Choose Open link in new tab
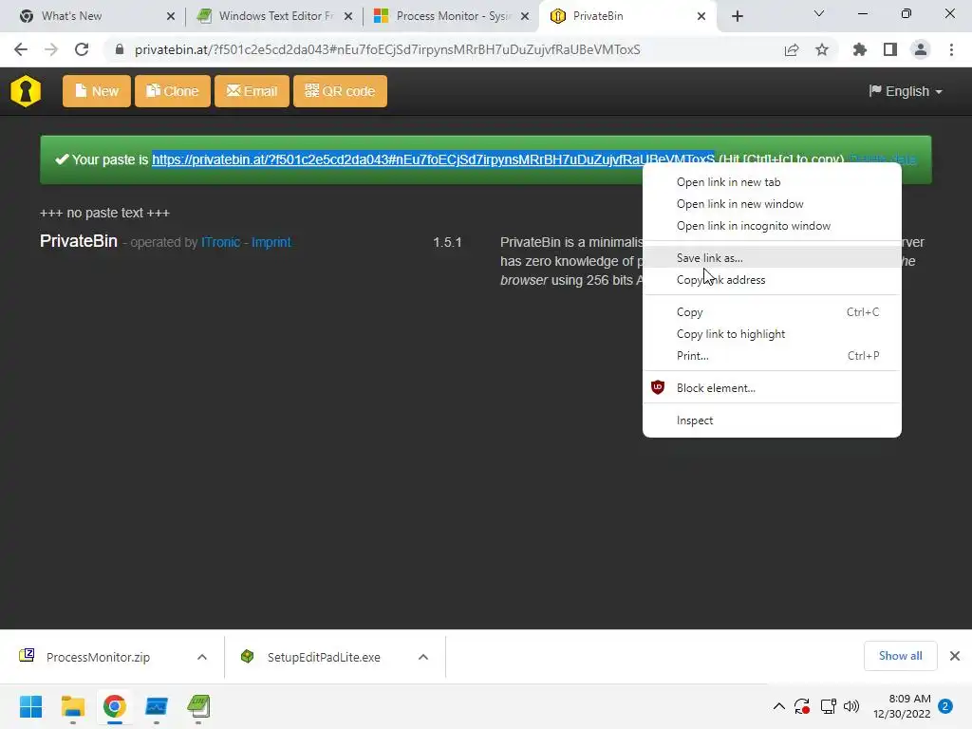Image resolution: width=972 pixels, height=729 pixels. (x=772, y=182)
